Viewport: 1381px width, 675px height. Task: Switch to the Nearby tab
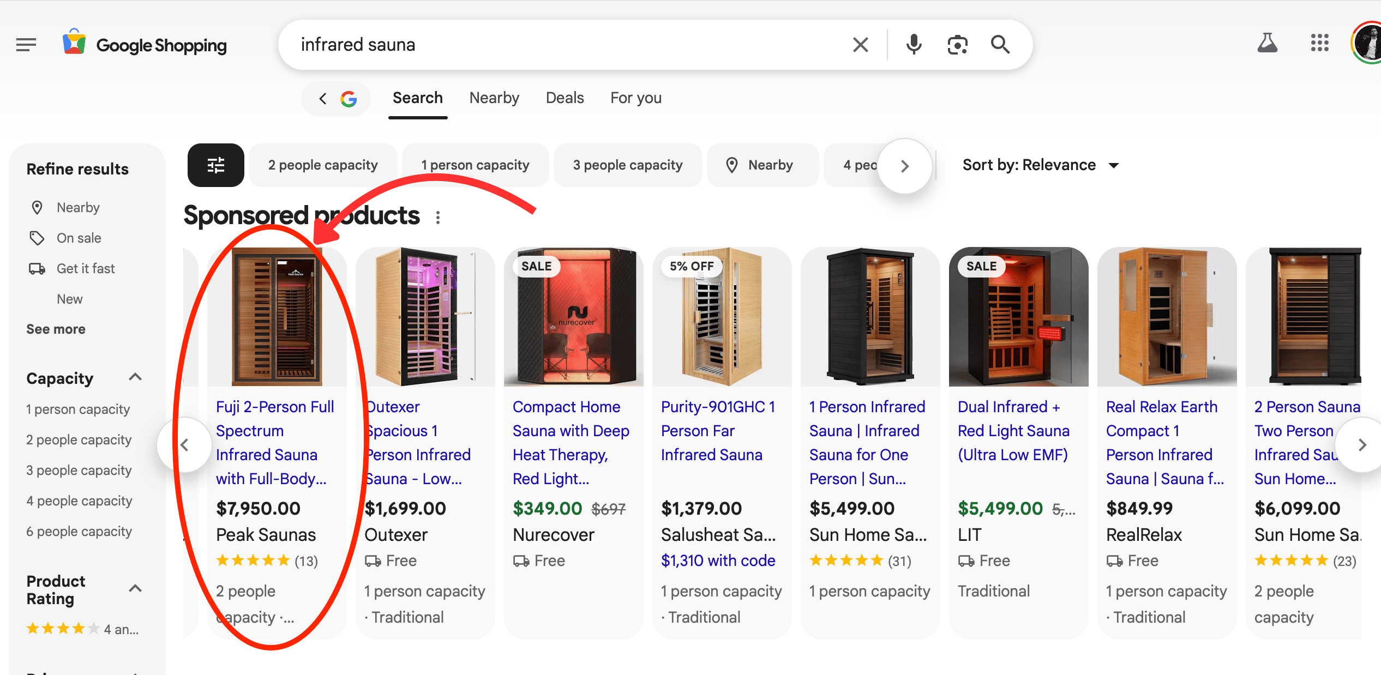pyautogui.click(x=494, y=98)
